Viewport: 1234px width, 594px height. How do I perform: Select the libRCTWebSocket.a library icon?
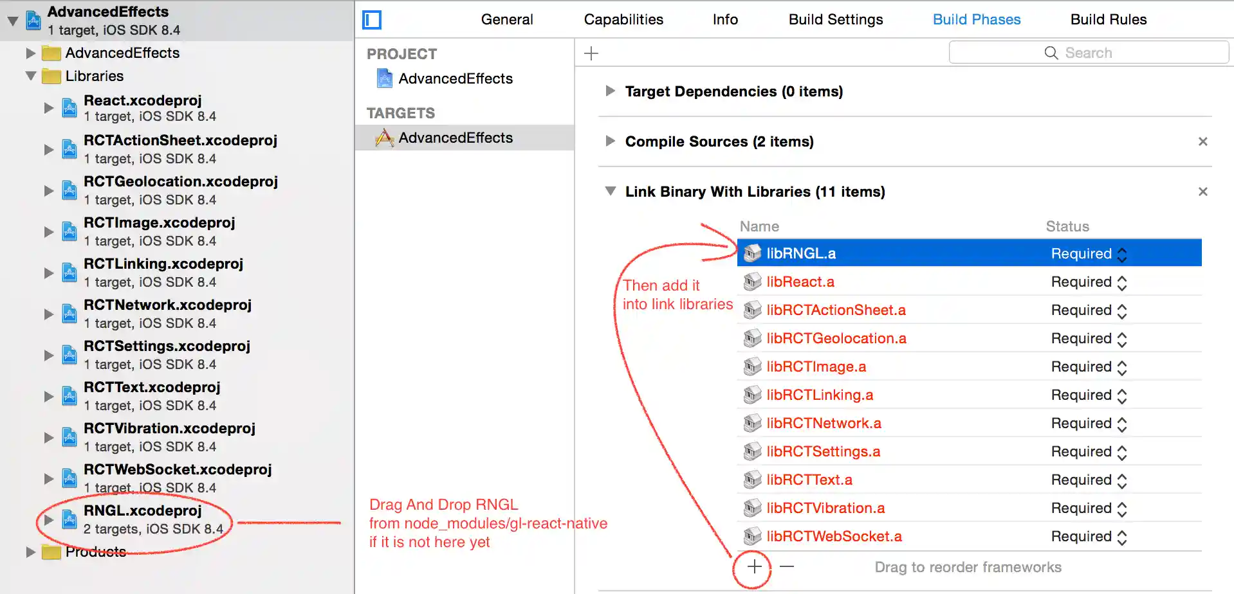point(752,536)
